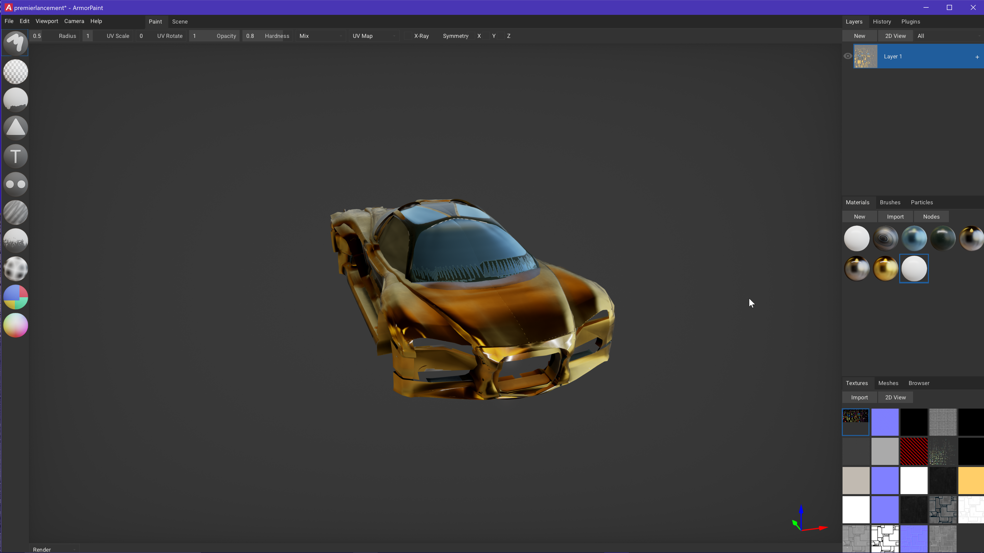Enable the X-Ray checkbox
Image resolution: width=984 pixels, height=553 pixels.
pos(408,36)
